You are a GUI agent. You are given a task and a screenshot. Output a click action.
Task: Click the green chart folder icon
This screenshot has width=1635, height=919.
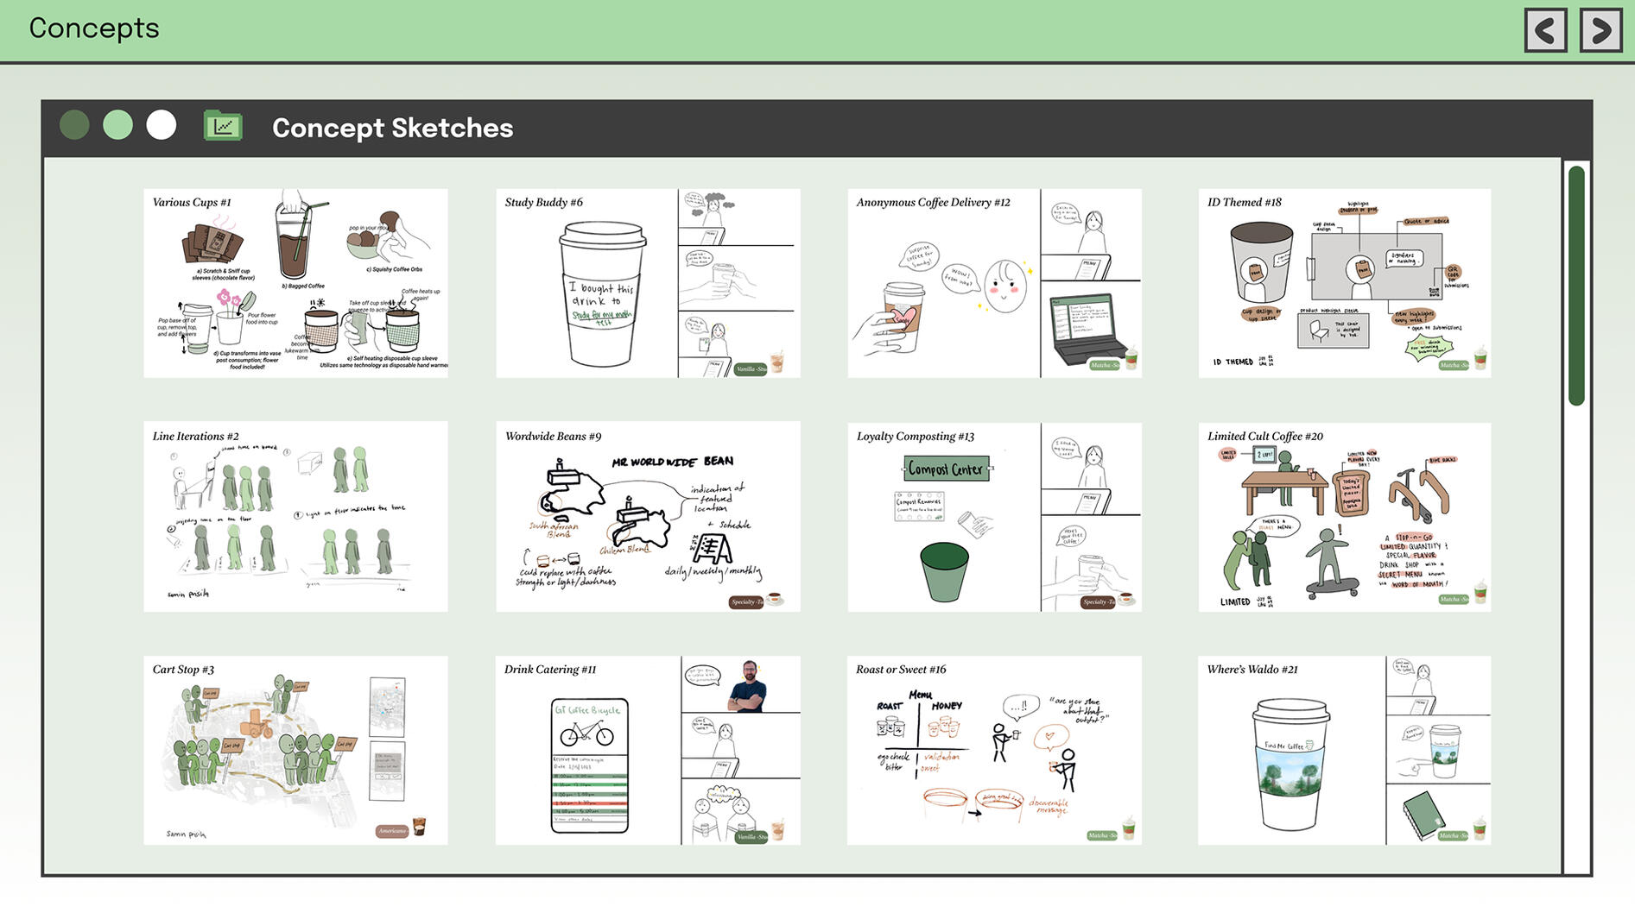tap(223, 126)
